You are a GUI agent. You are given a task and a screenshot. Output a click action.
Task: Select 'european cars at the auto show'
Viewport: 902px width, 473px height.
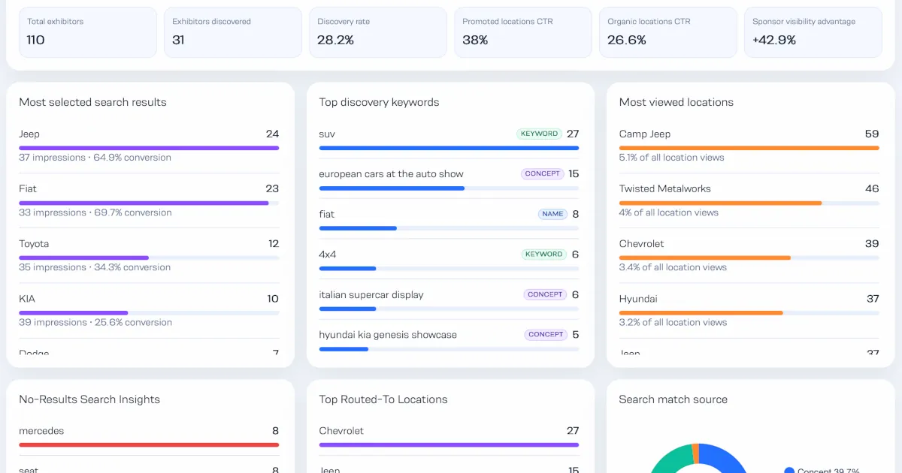pyautogui.click(x=449, y=179)
